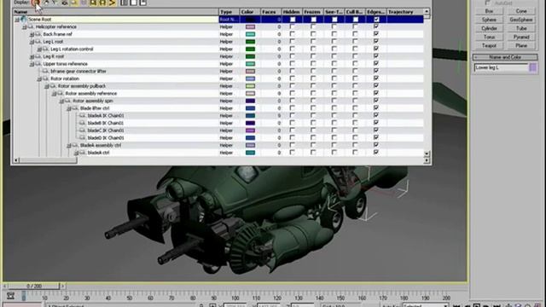Sort by the Type column header
Viewport: 546px width, 307px height.
pos(229,12)
